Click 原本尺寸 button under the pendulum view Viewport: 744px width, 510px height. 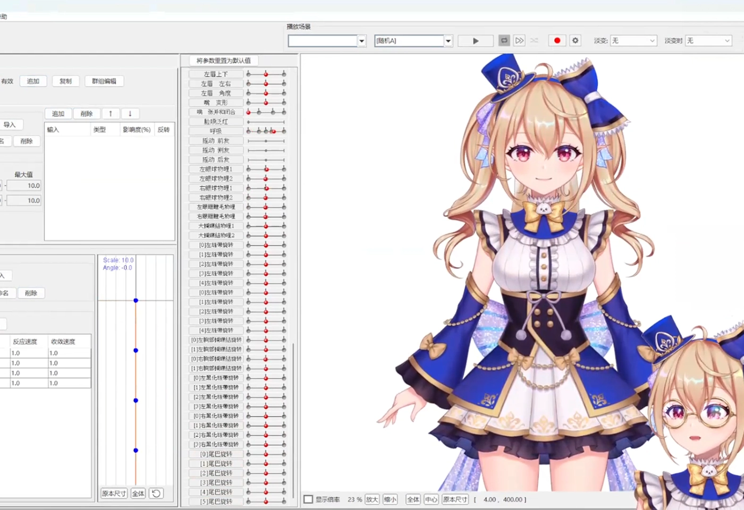click(114, 494)
